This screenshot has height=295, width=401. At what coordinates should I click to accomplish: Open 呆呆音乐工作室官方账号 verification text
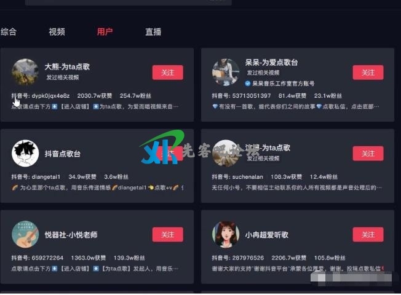284,84
